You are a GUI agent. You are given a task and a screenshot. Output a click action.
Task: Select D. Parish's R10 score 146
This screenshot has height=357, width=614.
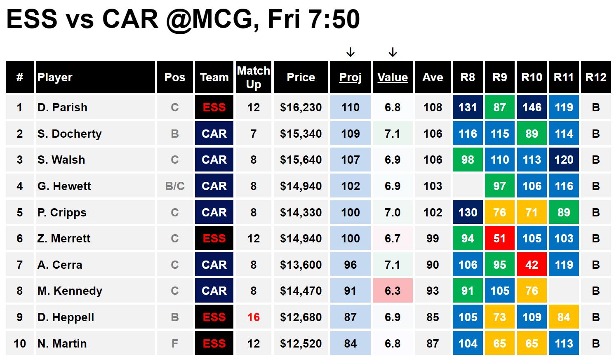tap(532, 107)
